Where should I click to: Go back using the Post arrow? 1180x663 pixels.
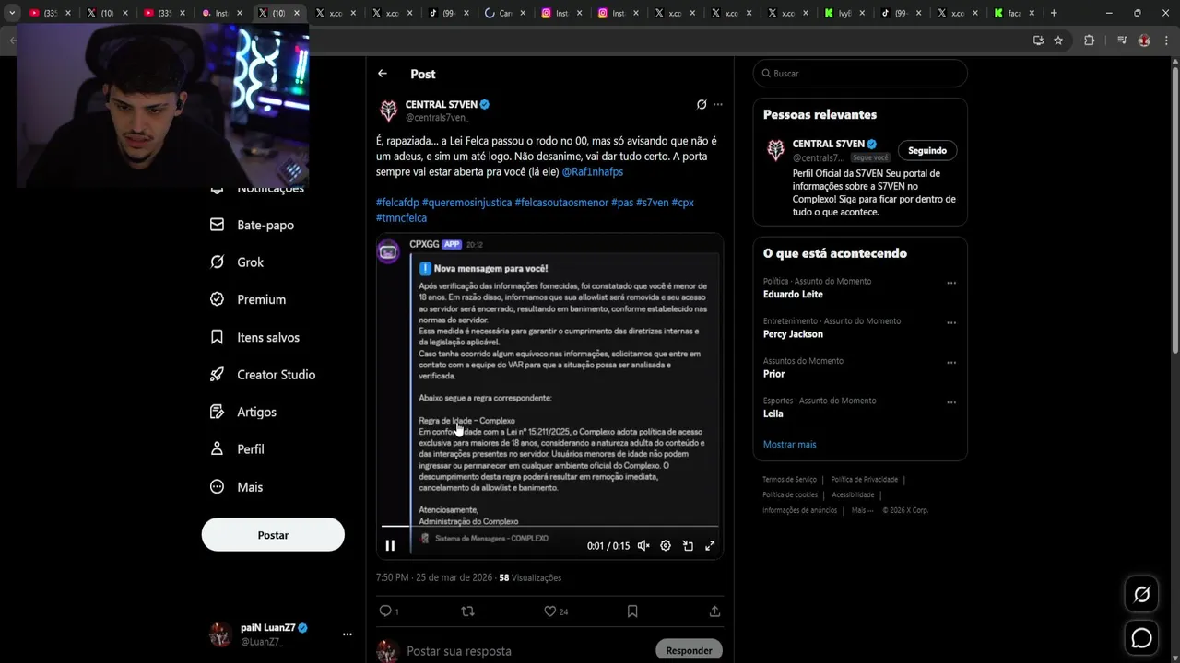click(383, 74)
